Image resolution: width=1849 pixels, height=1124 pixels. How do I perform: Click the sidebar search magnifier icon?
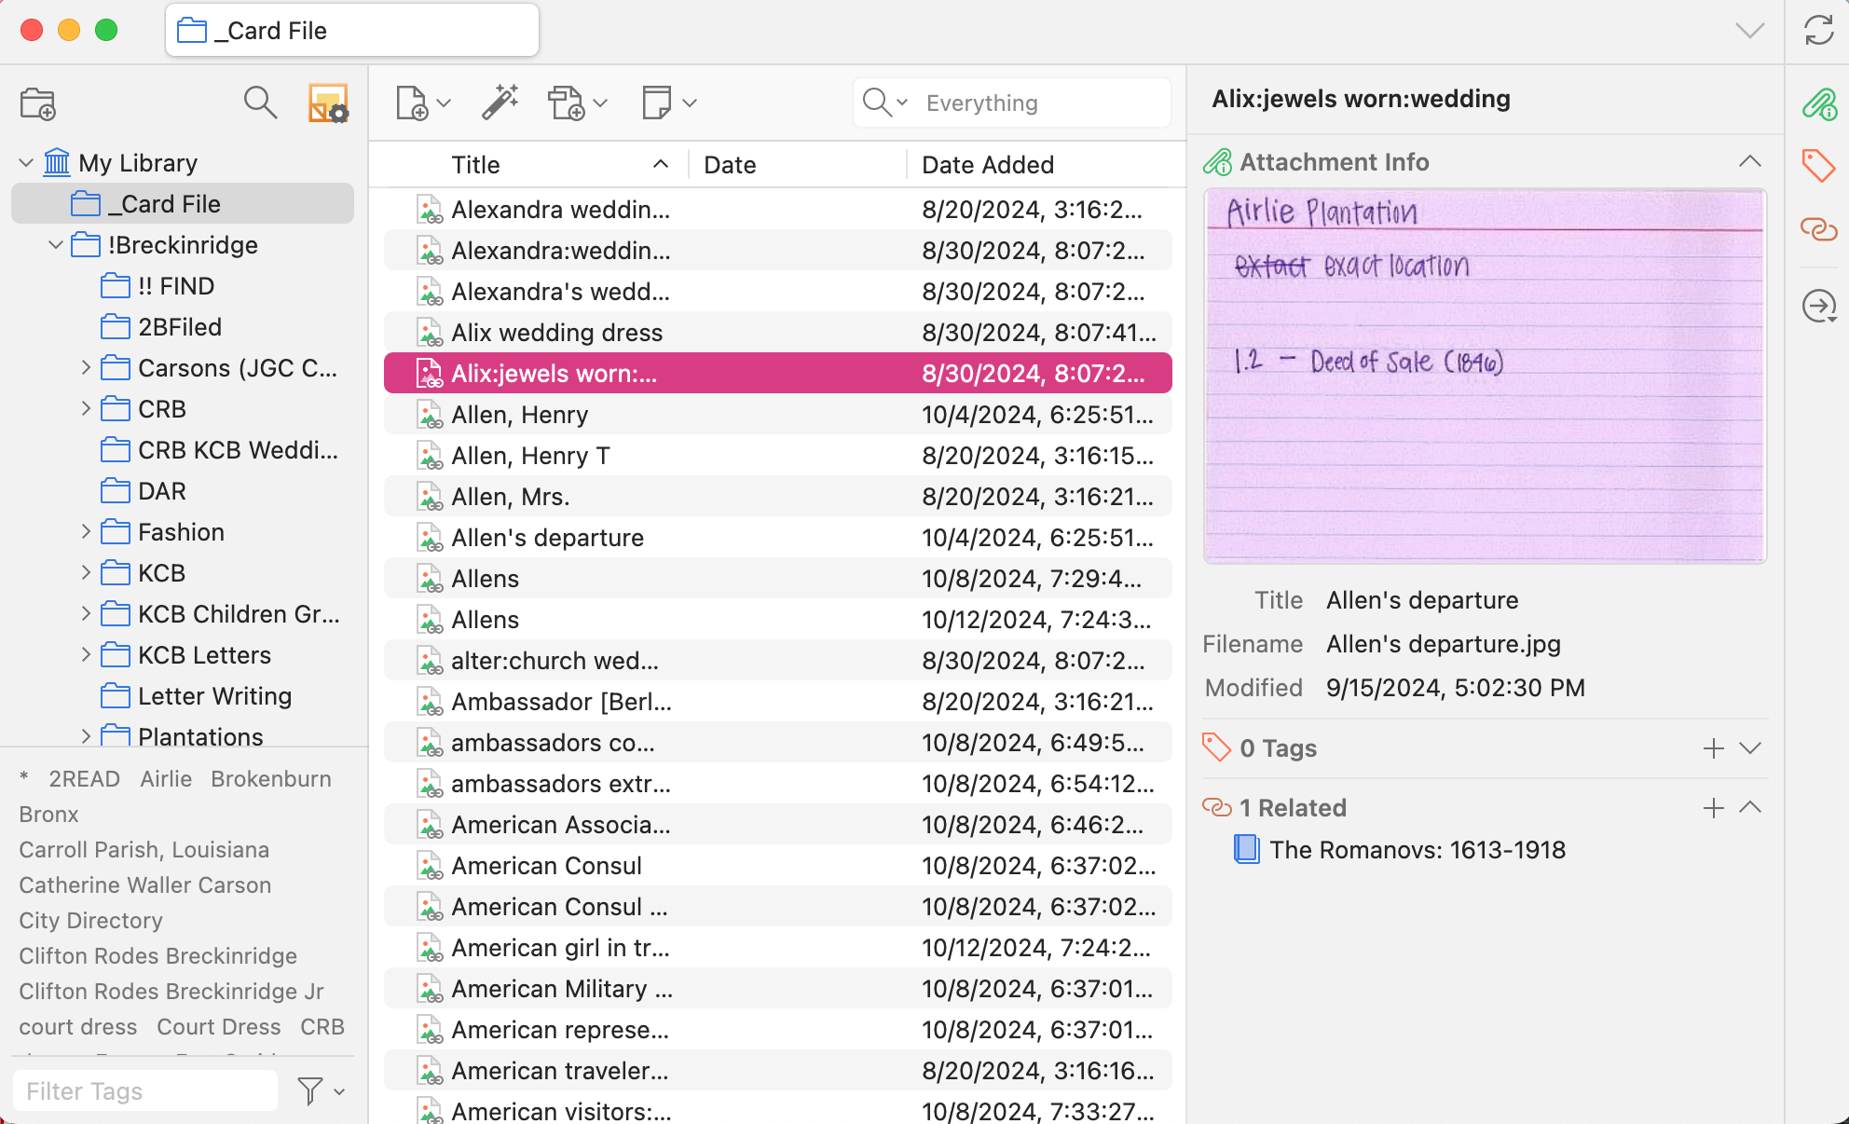[260, 103]
